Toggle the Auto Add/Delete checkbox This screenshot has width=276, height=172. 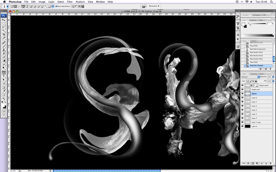(x=57, y=6)
